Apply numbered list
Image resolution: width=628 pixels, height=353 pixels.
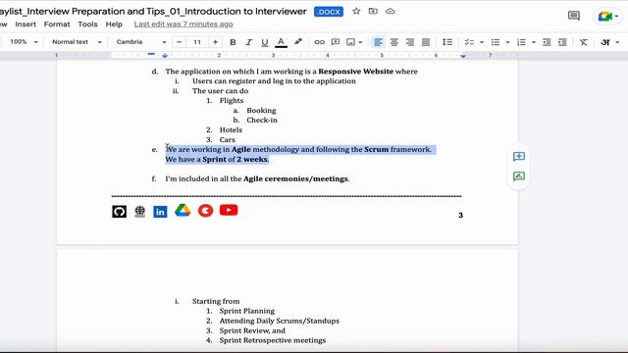click(521, 42)
